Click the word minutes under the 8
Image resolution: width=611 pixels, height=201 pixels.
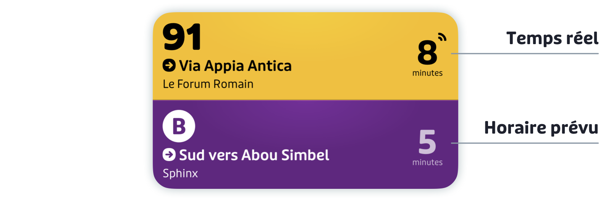(427, 73)
